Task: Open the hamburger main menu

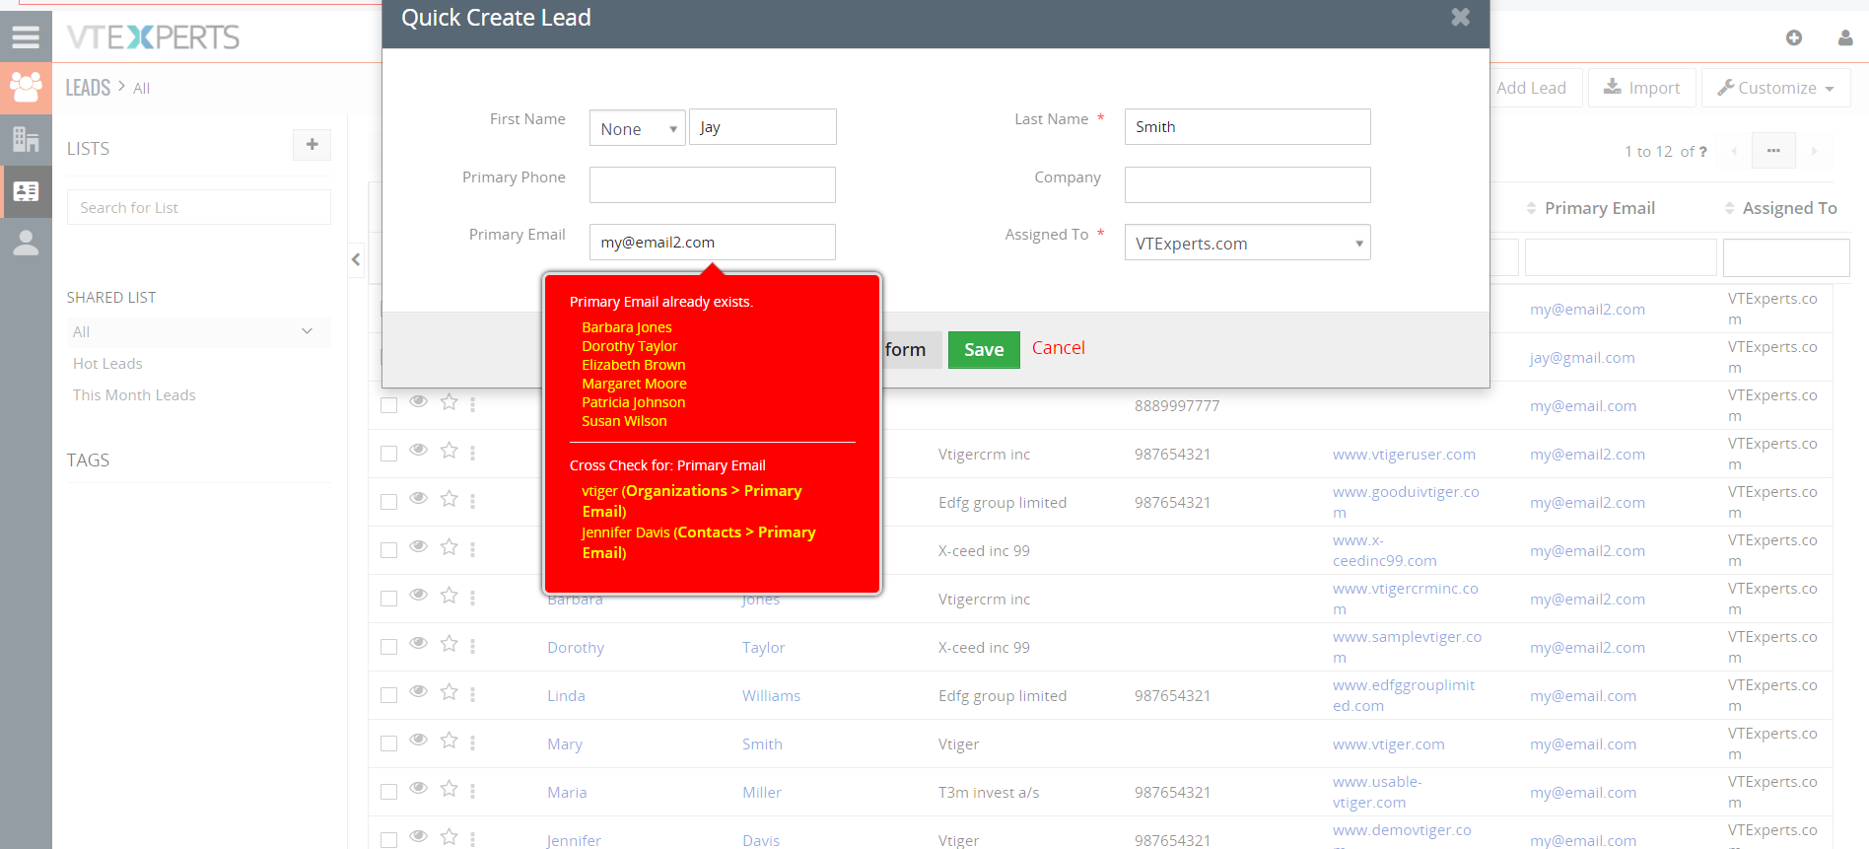Action: coord(26,37)
